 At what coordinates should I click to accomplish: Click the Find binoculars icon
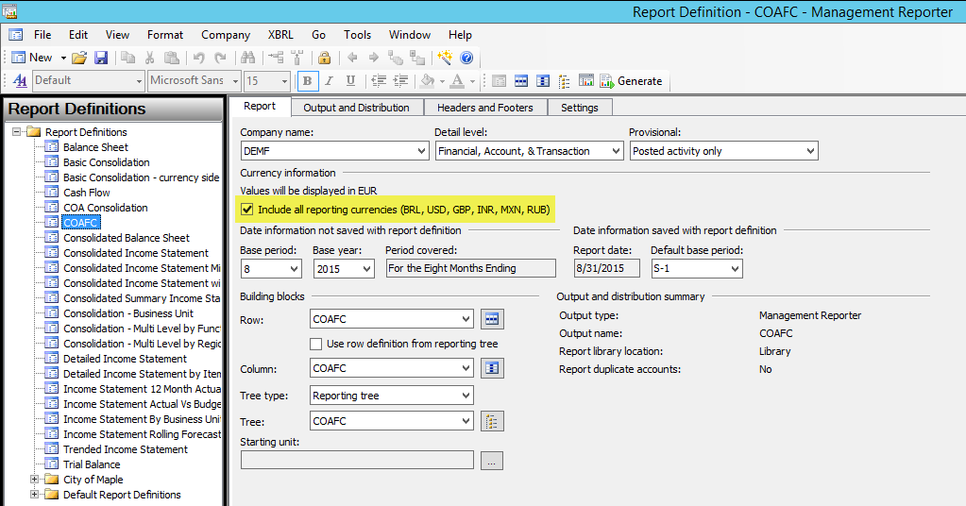click(x=248, y=58)
